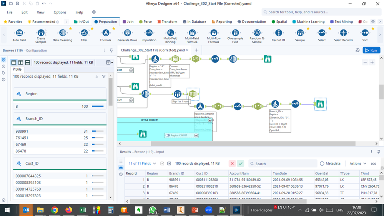Pick the Multi-Row Formula tool

click(214, 36)
